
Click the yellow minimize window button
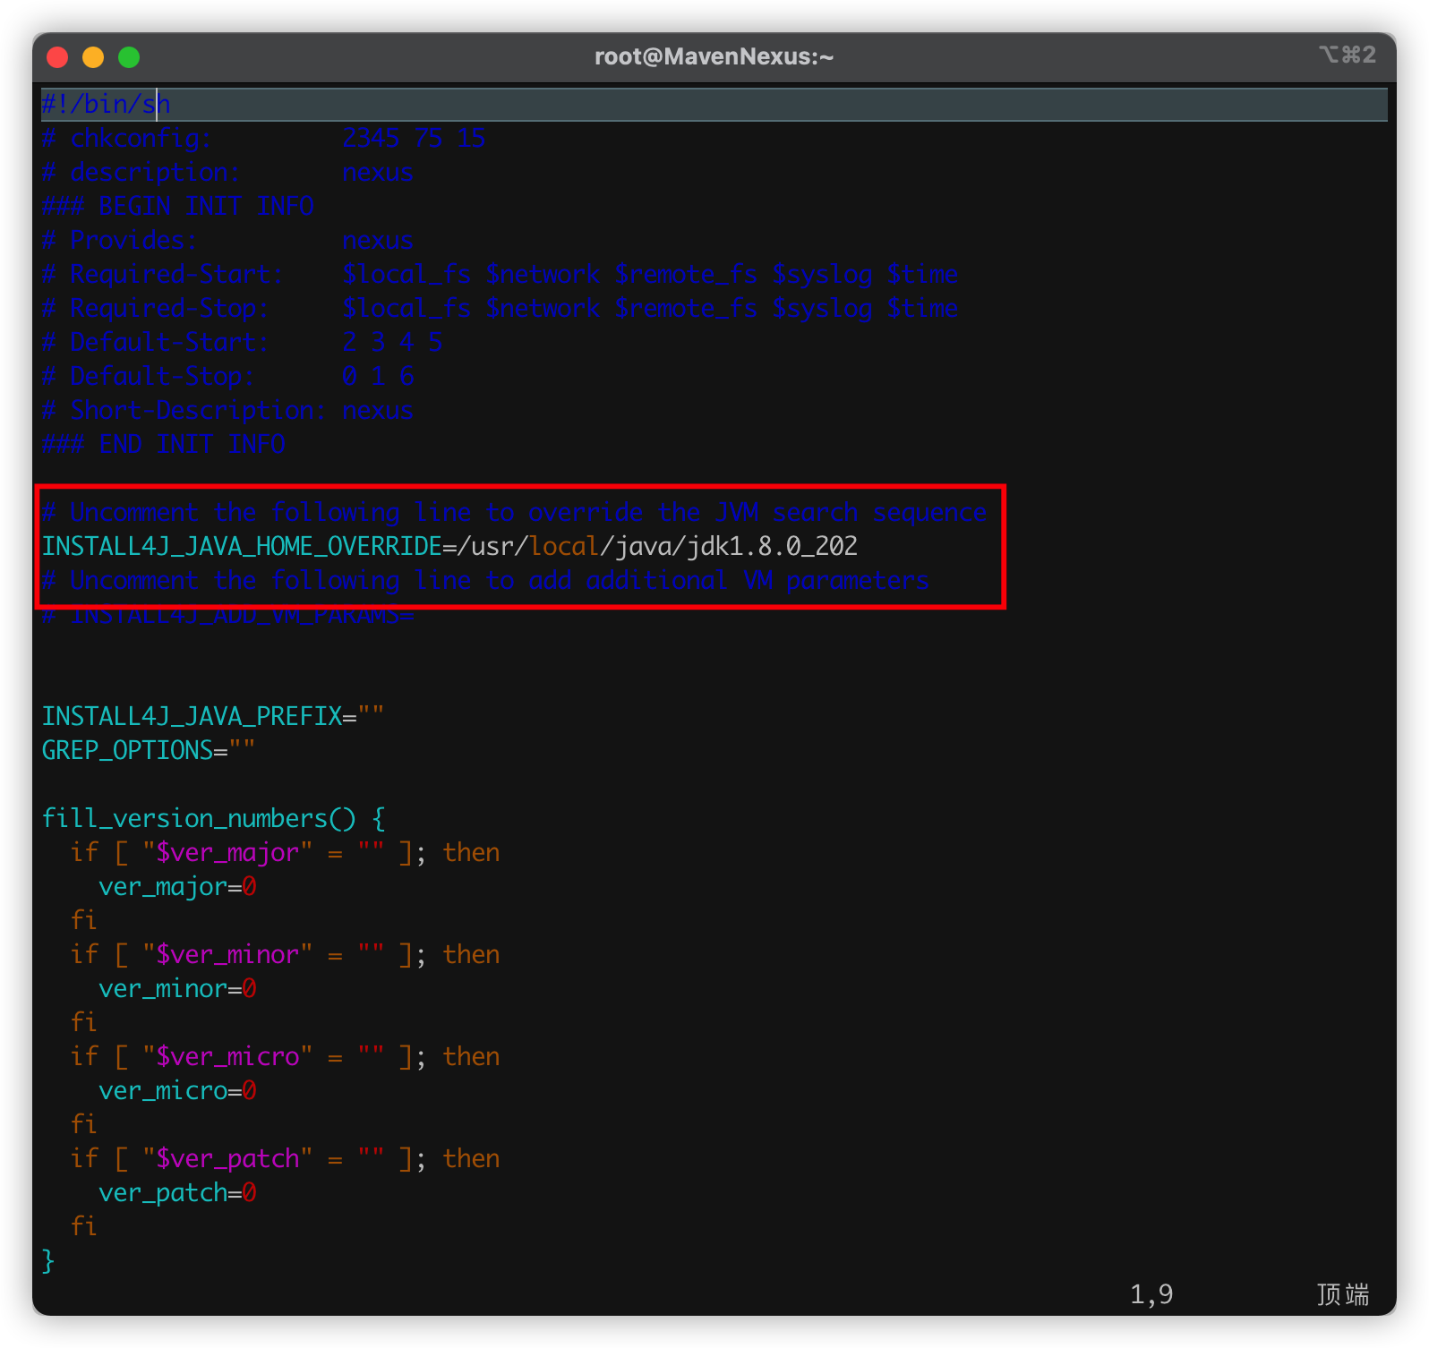pos(93,57)
